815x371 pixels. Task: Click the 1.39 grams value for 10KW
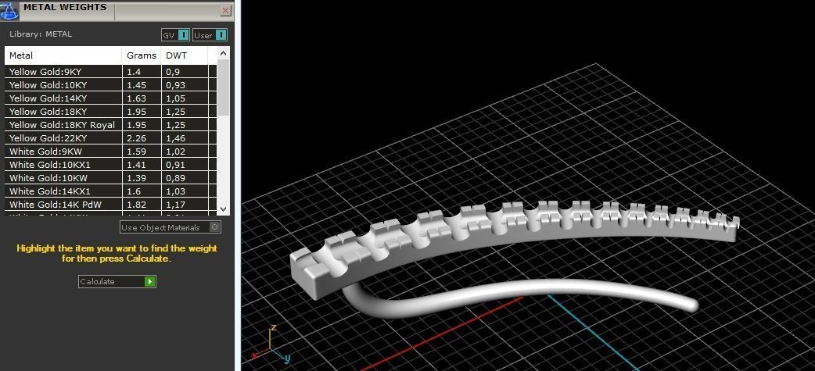tap(136, 178)
